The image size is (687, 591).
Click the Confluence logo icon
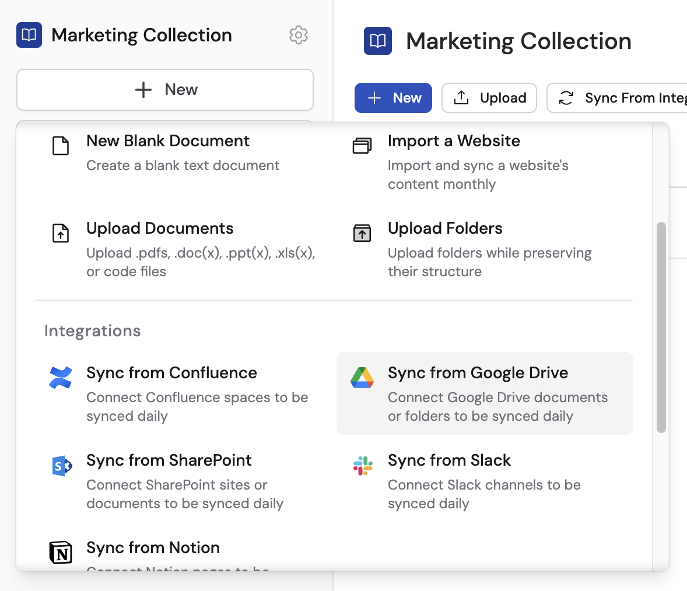pyautogui.click(x=61, y=377)
